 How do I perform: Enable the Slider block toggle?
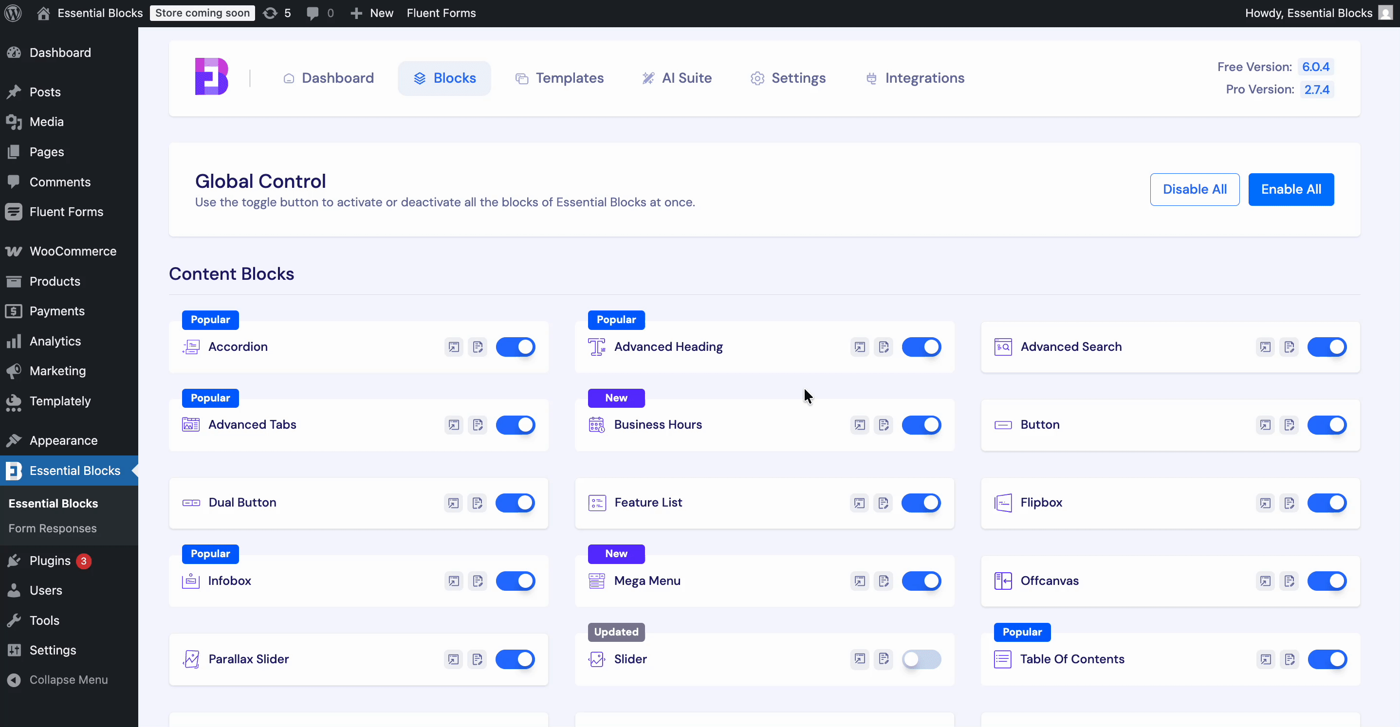pyautogui.click(x=922, y=659)
